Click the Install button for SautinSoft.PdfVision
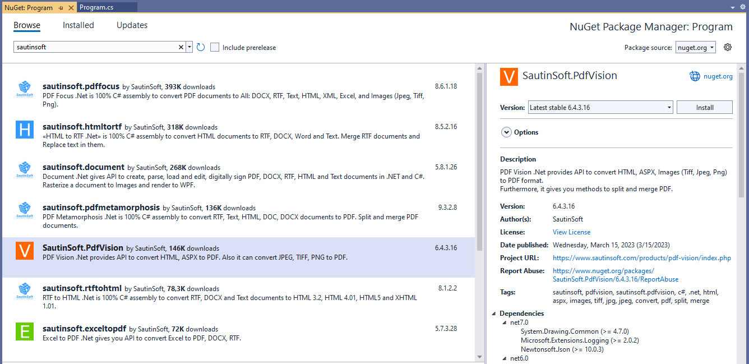This screenshot has width=749, height=364. [x=704, y=107]
